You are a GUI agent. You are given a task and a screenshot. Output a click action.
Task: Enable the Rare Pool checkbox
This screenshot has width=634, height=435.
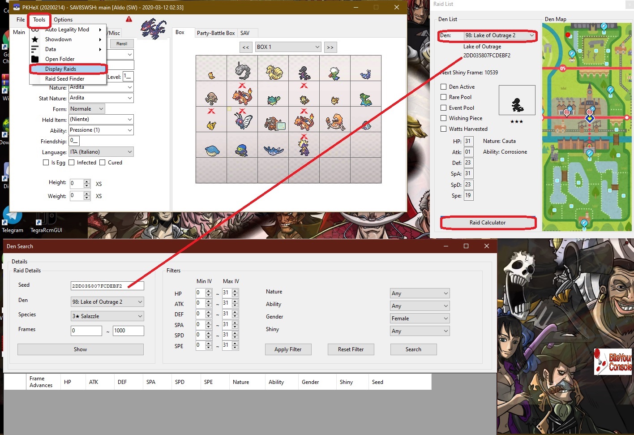[x=443, y=97]
